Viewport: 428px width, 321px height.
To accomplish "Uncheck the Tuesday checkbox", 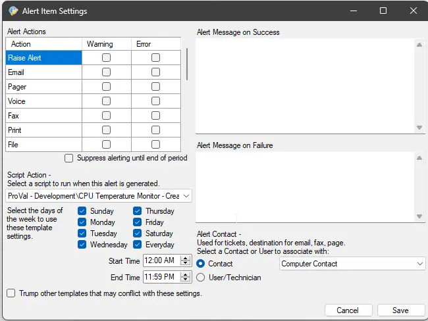I will pyautogui.click(x=82, y=233).
